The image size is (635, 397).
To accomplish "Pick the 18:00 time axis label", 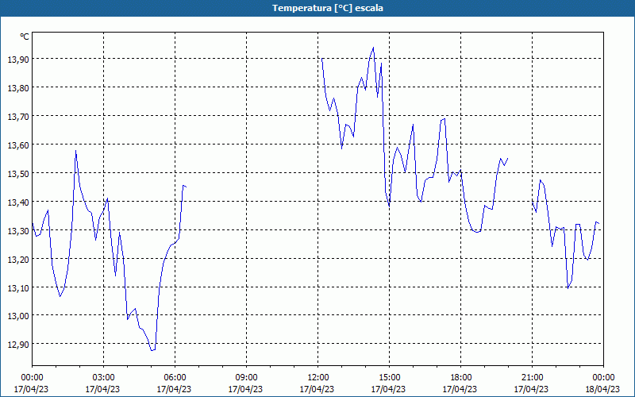I will point(461,378).
